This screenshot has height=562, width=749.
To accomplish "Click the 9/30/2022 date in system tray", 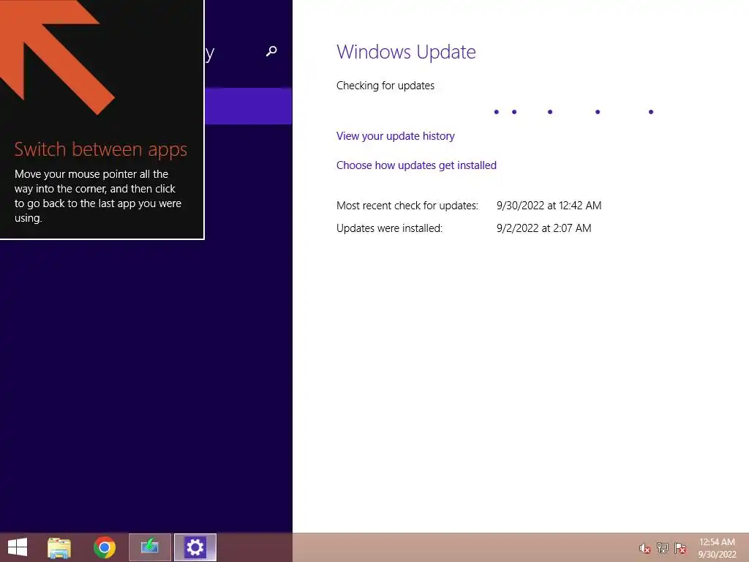I will click(x=717, y=555).
